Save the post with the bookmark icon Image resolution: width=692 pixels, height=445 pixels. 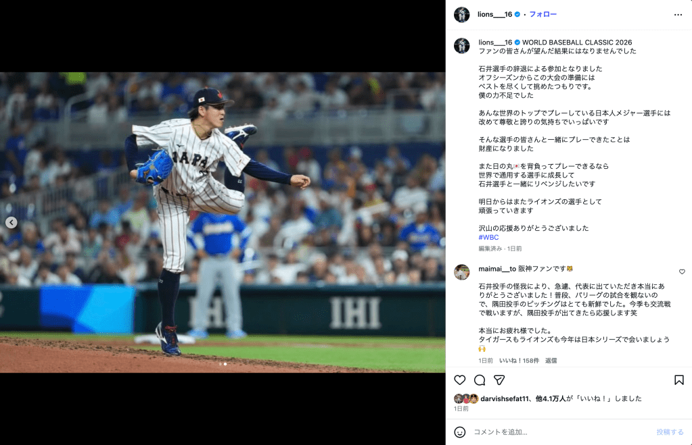[678, 379]
